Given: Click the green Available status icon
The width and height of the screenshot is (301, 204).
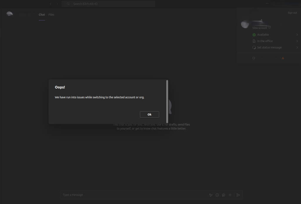Looking at the screenshot, I should 254,35.
